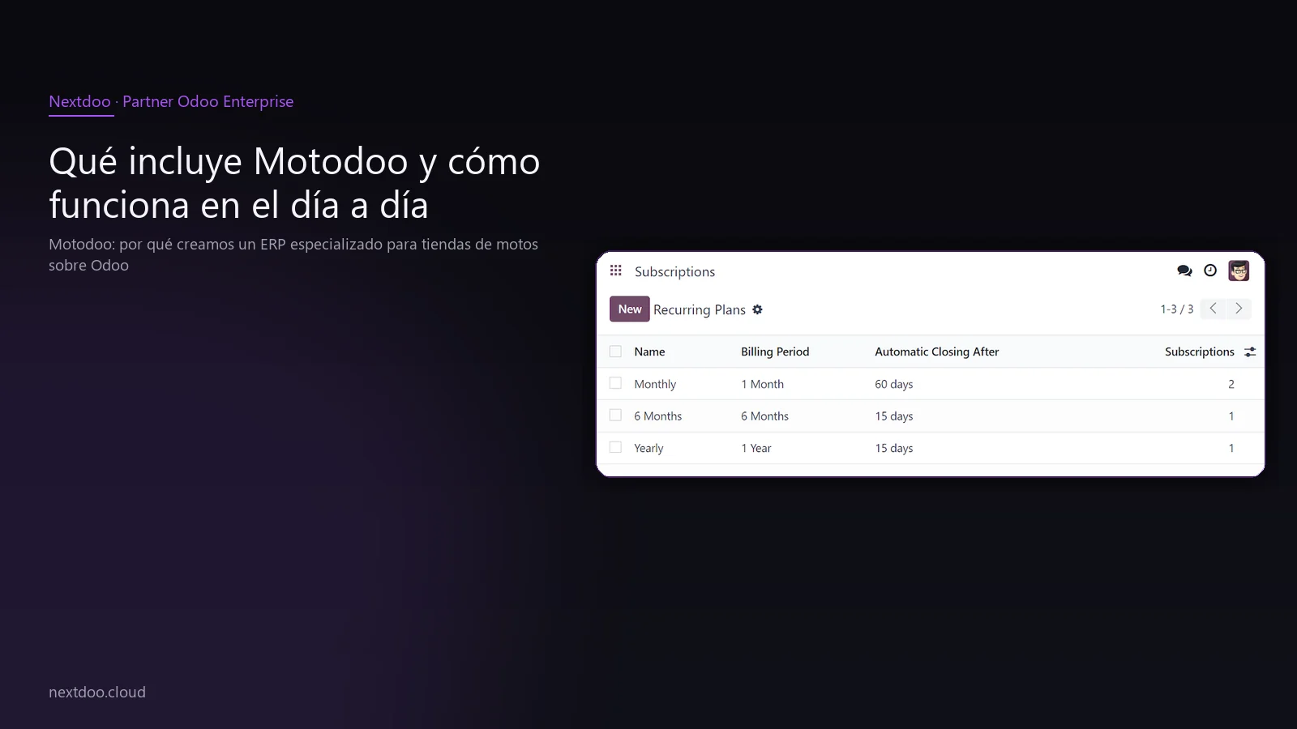Screen dimensions: 1297x729
Task: Go to next page arrow
Action: click(x=1239, y=309)
